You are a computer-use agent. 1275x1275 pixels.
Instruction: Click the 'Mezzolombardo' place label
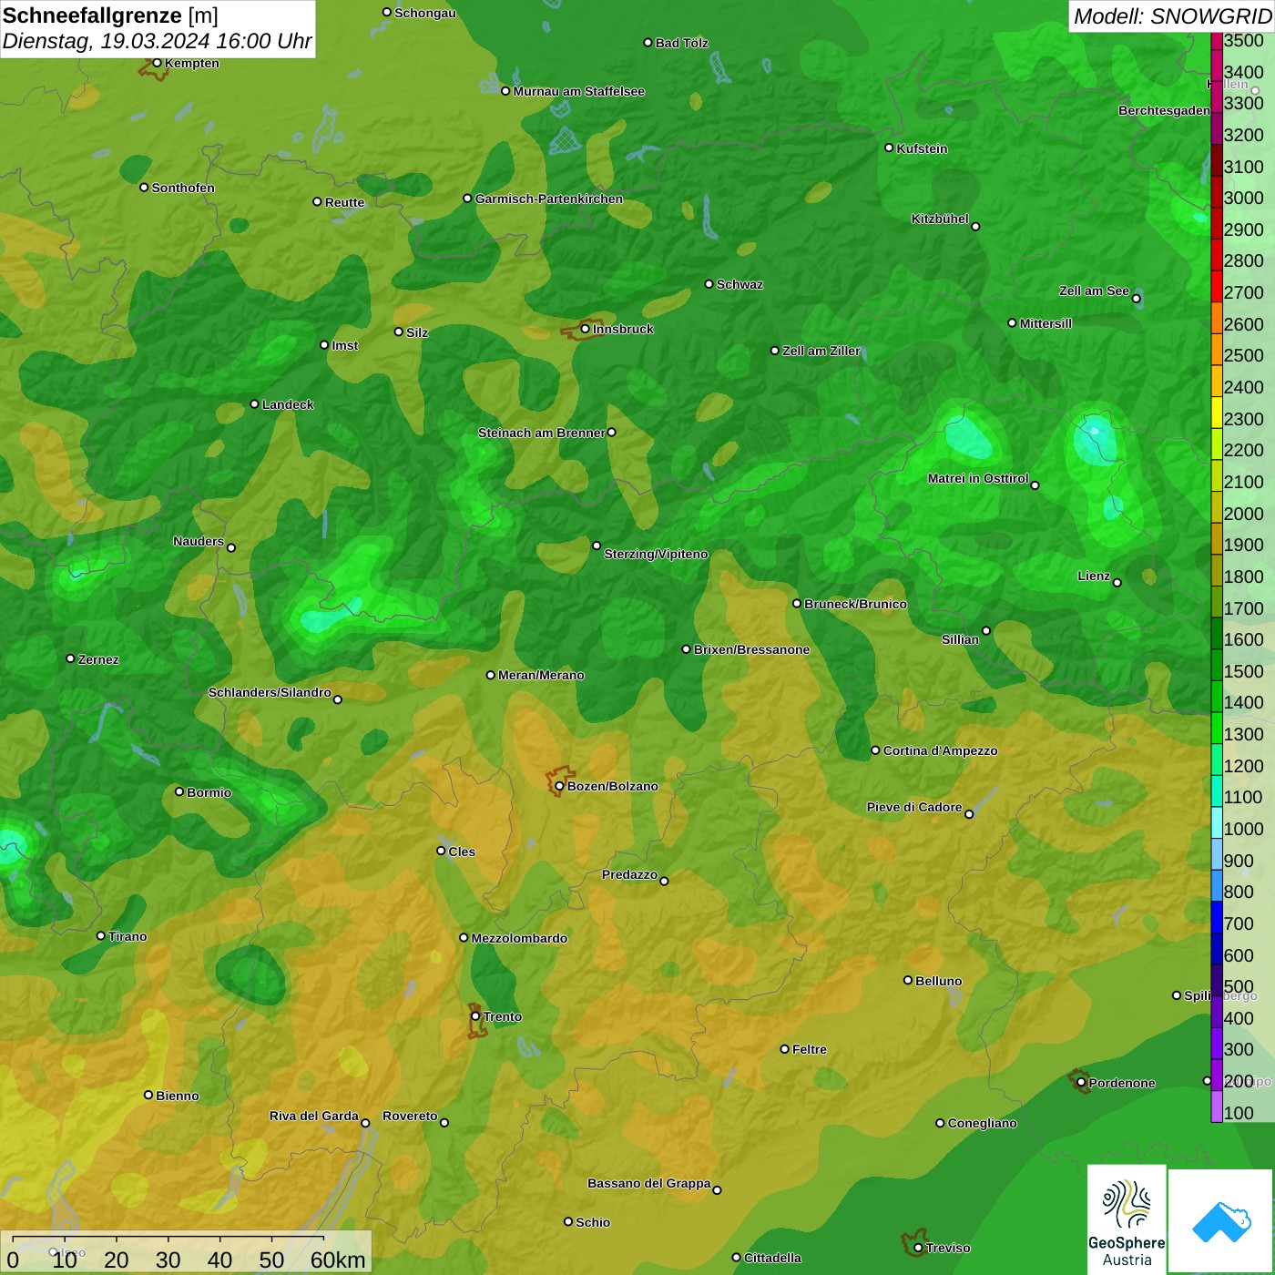click(519, 938)
